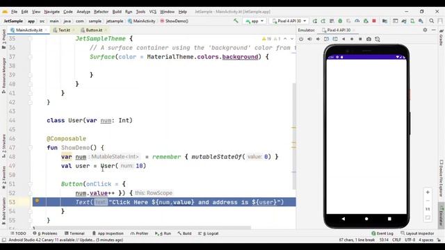Switch to the Text.kt editor tab

tap(64, 30)
